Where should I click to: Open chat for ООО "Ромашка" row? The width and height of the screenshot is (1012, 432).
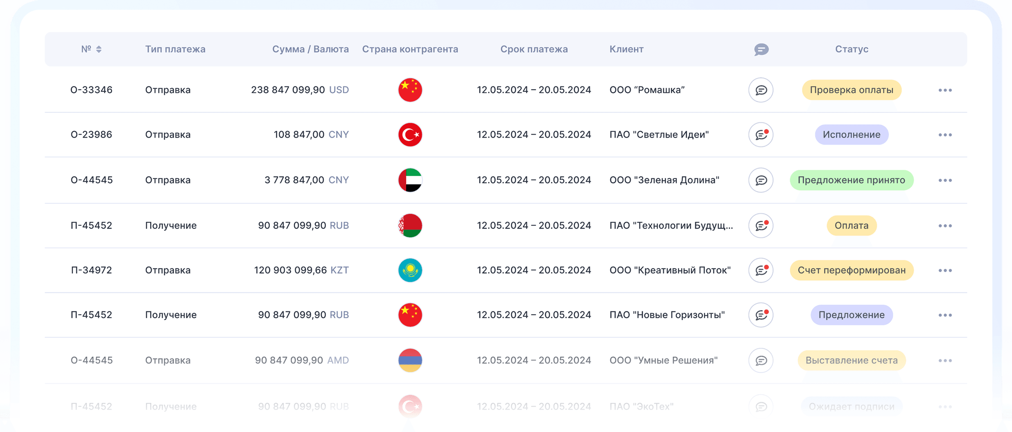click(761, 90)
